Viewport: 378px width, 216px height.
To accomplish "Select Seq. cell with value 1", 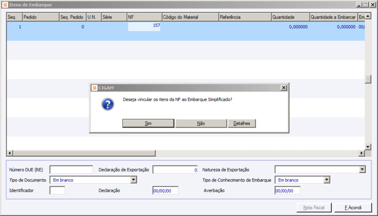I will tap(15, 27).
